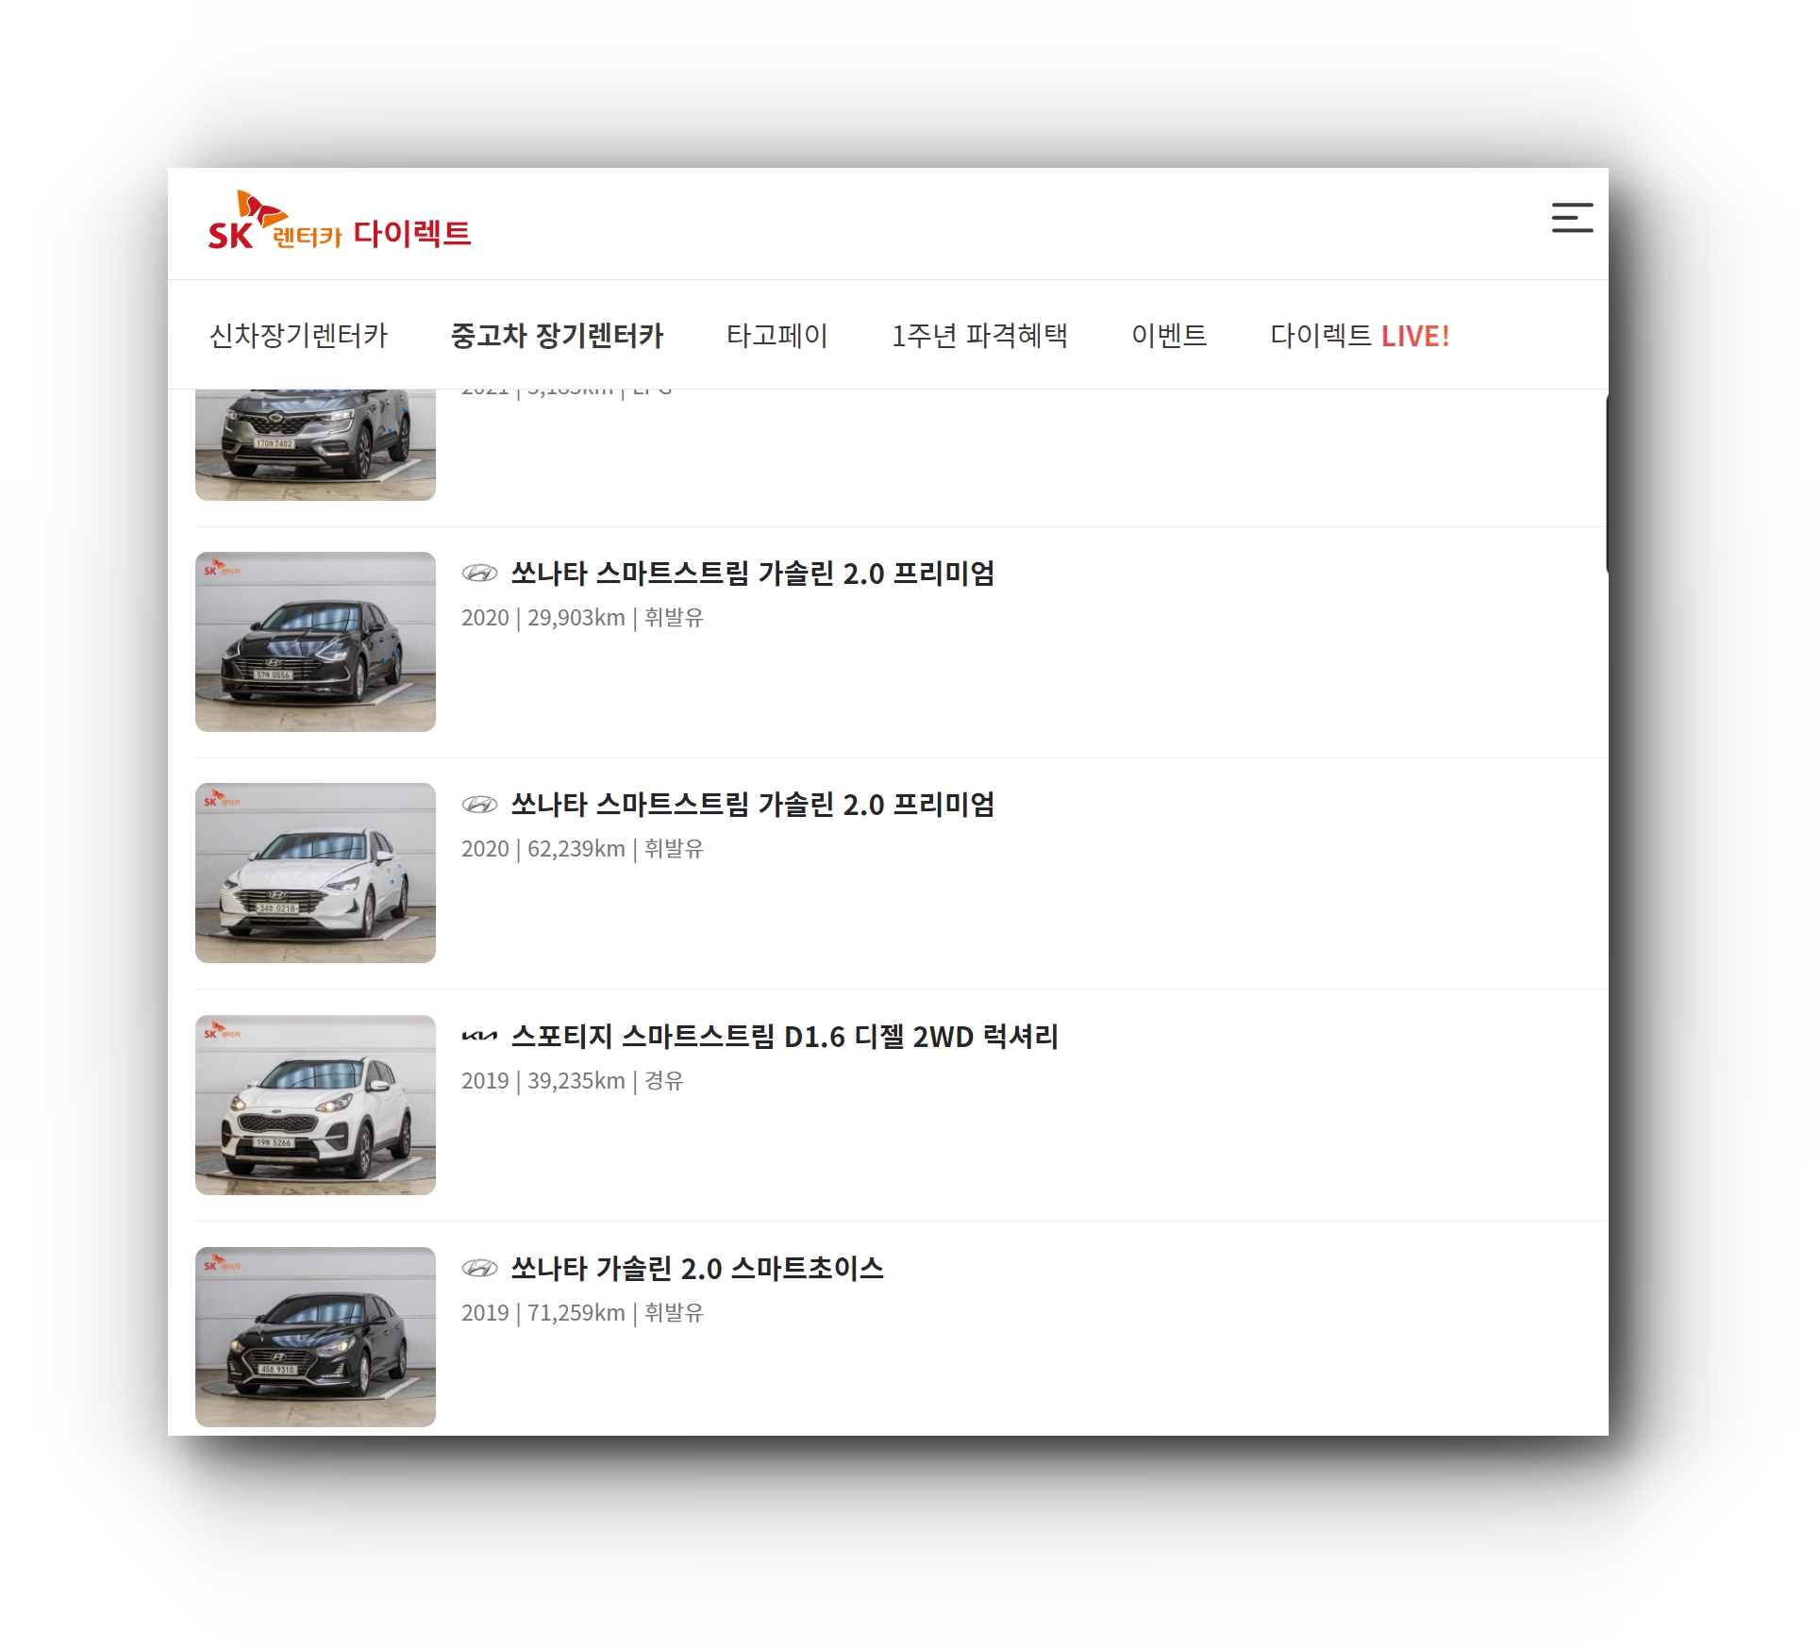
Task: Click the text 2020 | 62,239km | 휘발유
Action: 582,849
